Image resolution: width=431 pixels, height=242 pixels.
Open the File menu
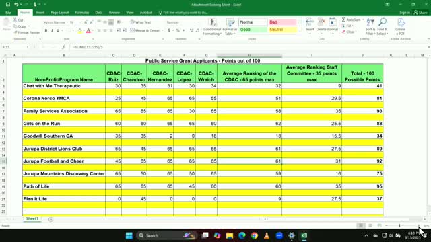click(8, 13)
